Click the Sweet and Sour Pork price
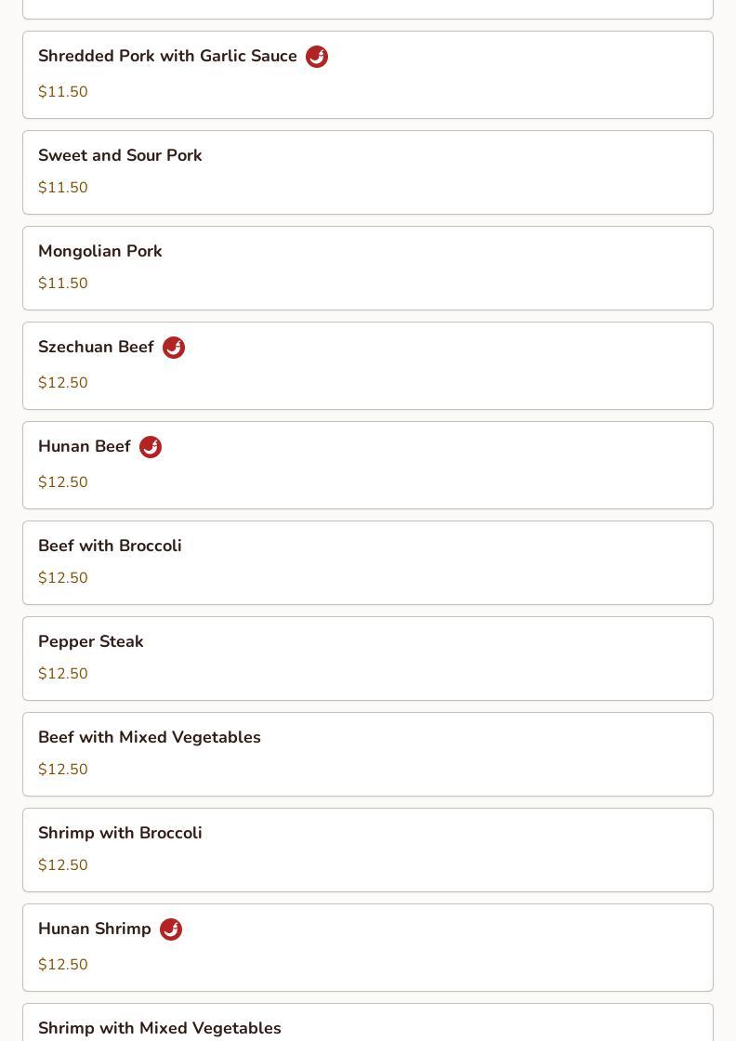Image resolution: width=736 pixels, height=1041 pixels. tap(63, 188)
